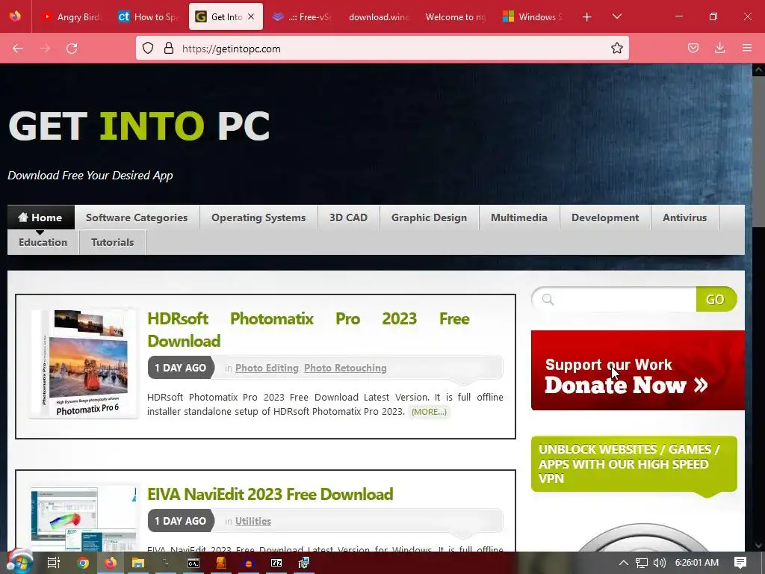765x574 pixels.
Task: Click the Unblock Websites VPN banner
Action: click(x=634, y=463)
